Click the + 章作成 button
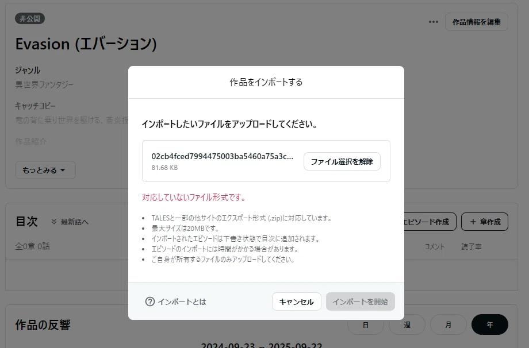The height and width of the screenshot is (348, 529). pos(485,222)
